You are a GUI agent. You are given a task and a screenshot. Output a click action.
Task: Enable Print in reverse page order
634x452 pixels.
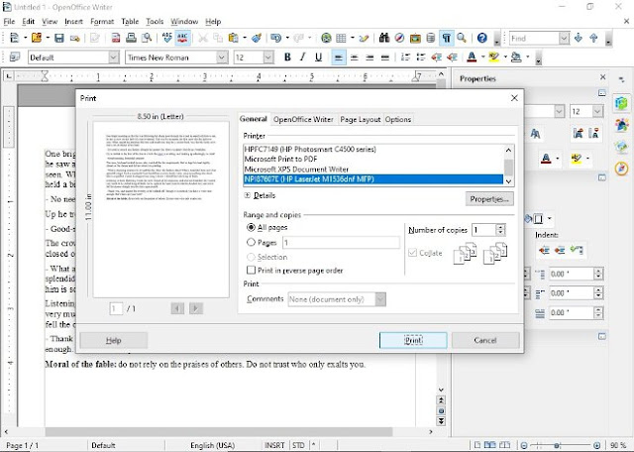click(251, 270)
